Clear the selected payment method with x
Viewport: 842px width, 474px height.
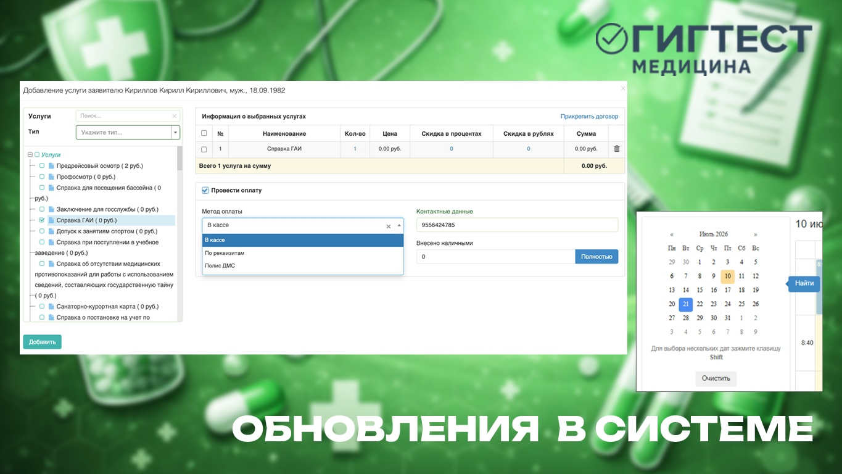tap(389, 226)
